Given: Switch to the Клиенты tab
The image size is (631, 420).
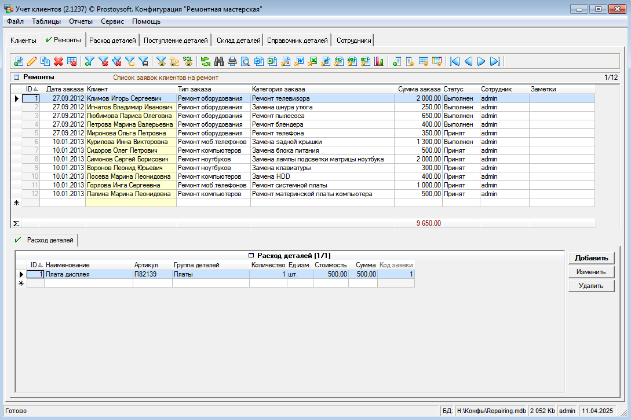Looking at the screenshot, I should click(x=23, y=40).
